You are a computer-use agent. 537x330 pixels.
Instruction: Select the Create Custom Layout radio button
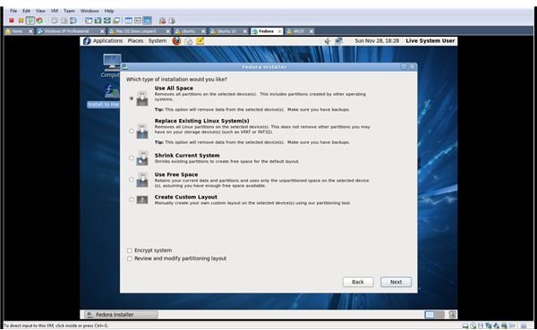[132, 199]
